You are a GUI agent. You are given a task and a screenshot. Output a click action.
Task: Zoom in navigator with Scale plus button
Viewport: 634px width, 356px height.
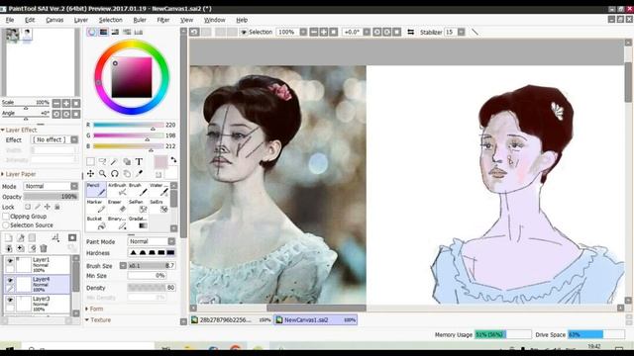click(66, 103)
